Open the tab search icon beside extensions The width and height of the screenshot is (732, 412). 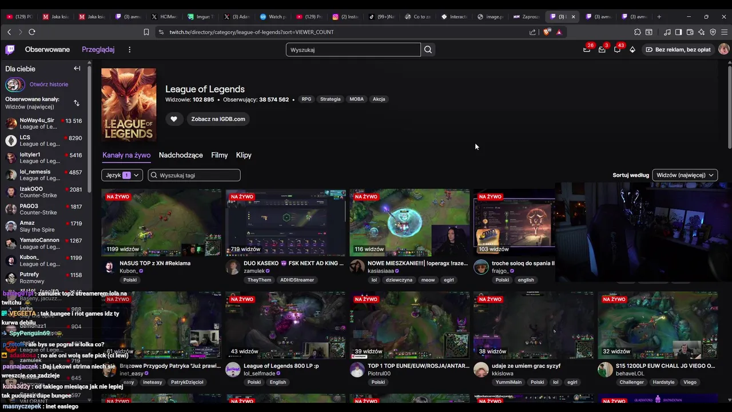click(649, 32)
